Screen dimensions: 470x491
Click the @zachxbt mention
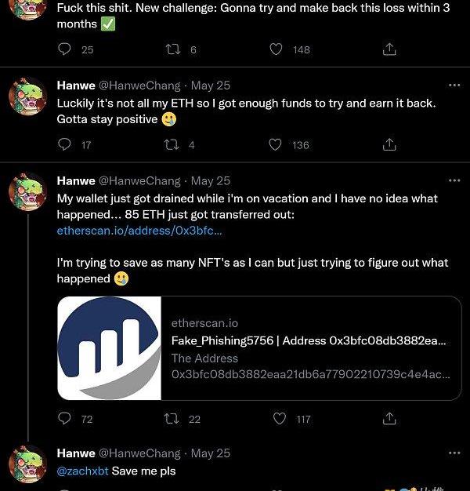(82, 471)
